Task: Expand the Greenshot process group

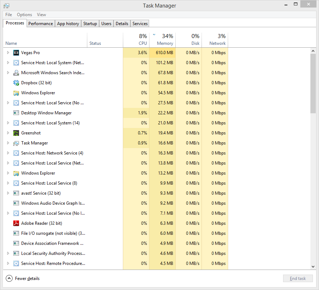Action: [x=8, y=133]
